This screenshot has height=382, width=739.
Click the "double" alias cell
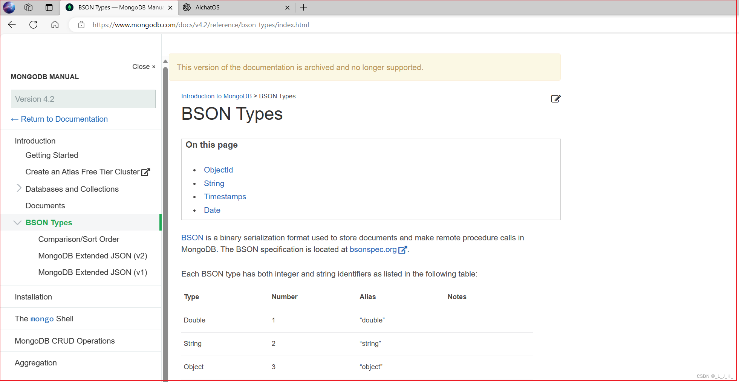(x=372, y=320)
